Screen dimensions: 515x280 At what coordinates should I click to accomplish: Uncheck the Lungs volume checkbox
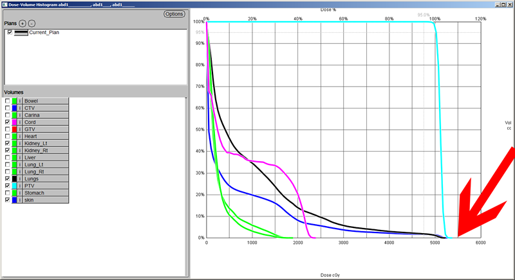tap(8, 178)
